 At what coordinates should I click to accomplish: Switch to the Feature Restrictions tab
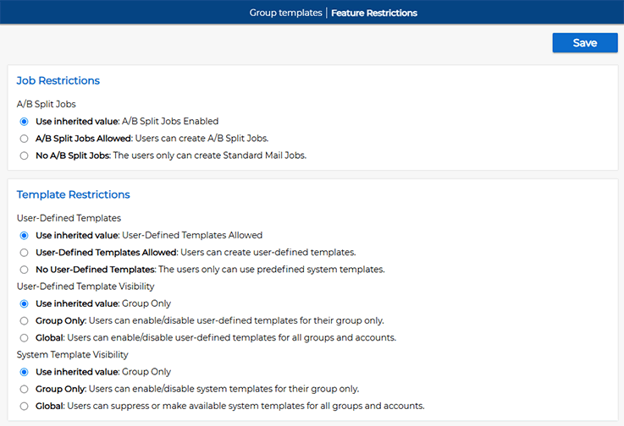click(374, 13)
